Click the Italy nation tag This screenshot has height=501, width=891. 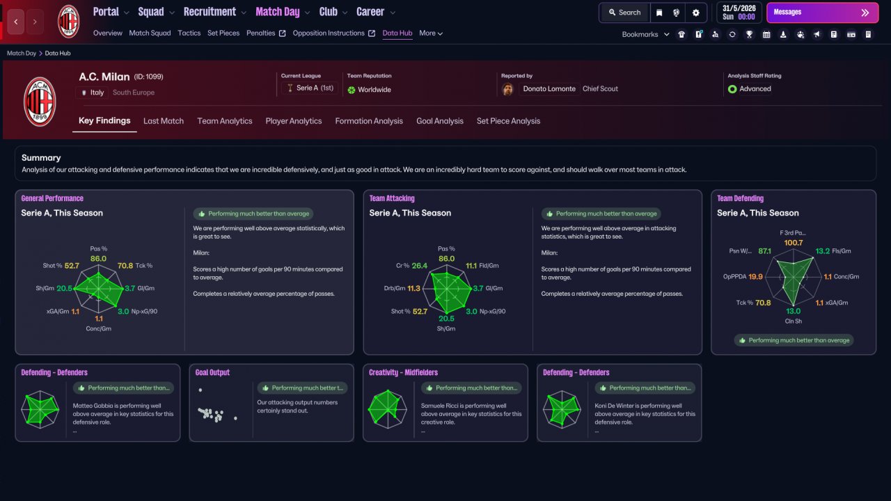[93, 93]
